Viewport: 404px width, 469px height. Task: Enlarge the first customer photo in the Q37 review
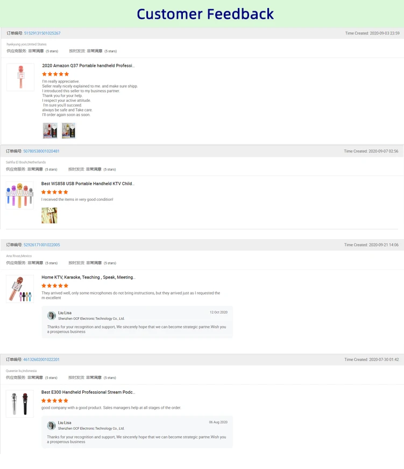50,130
